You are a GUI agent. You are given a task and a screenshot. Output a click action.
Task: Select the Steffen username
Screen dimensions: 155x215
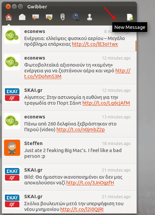33,143
